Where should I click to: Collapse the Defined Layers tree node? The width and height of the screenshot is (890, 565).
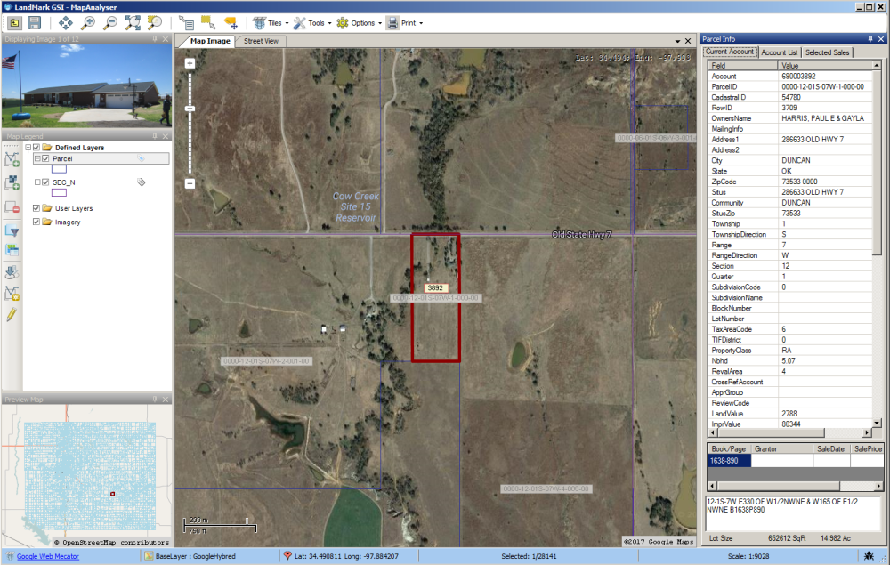pos(28,148)
